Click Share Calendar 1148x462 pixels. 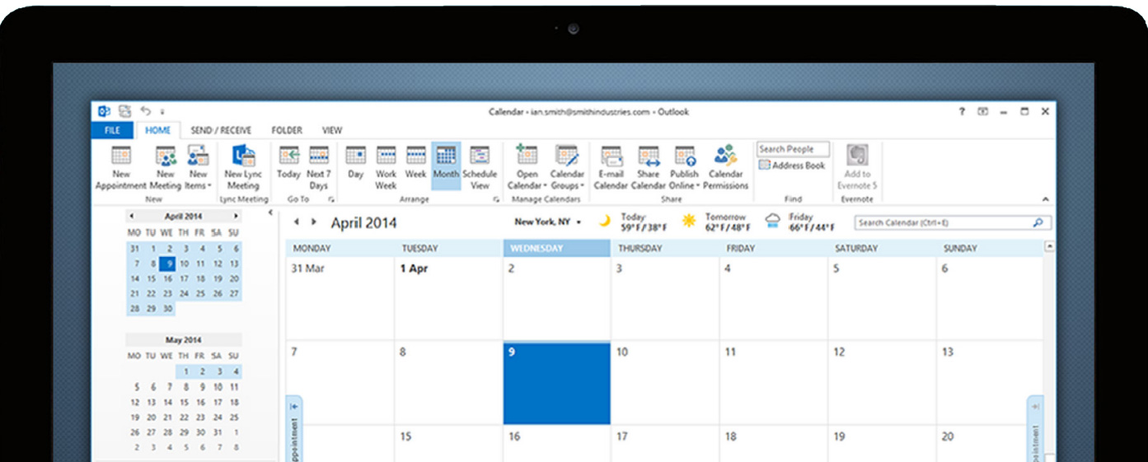[x=649, y=168]
